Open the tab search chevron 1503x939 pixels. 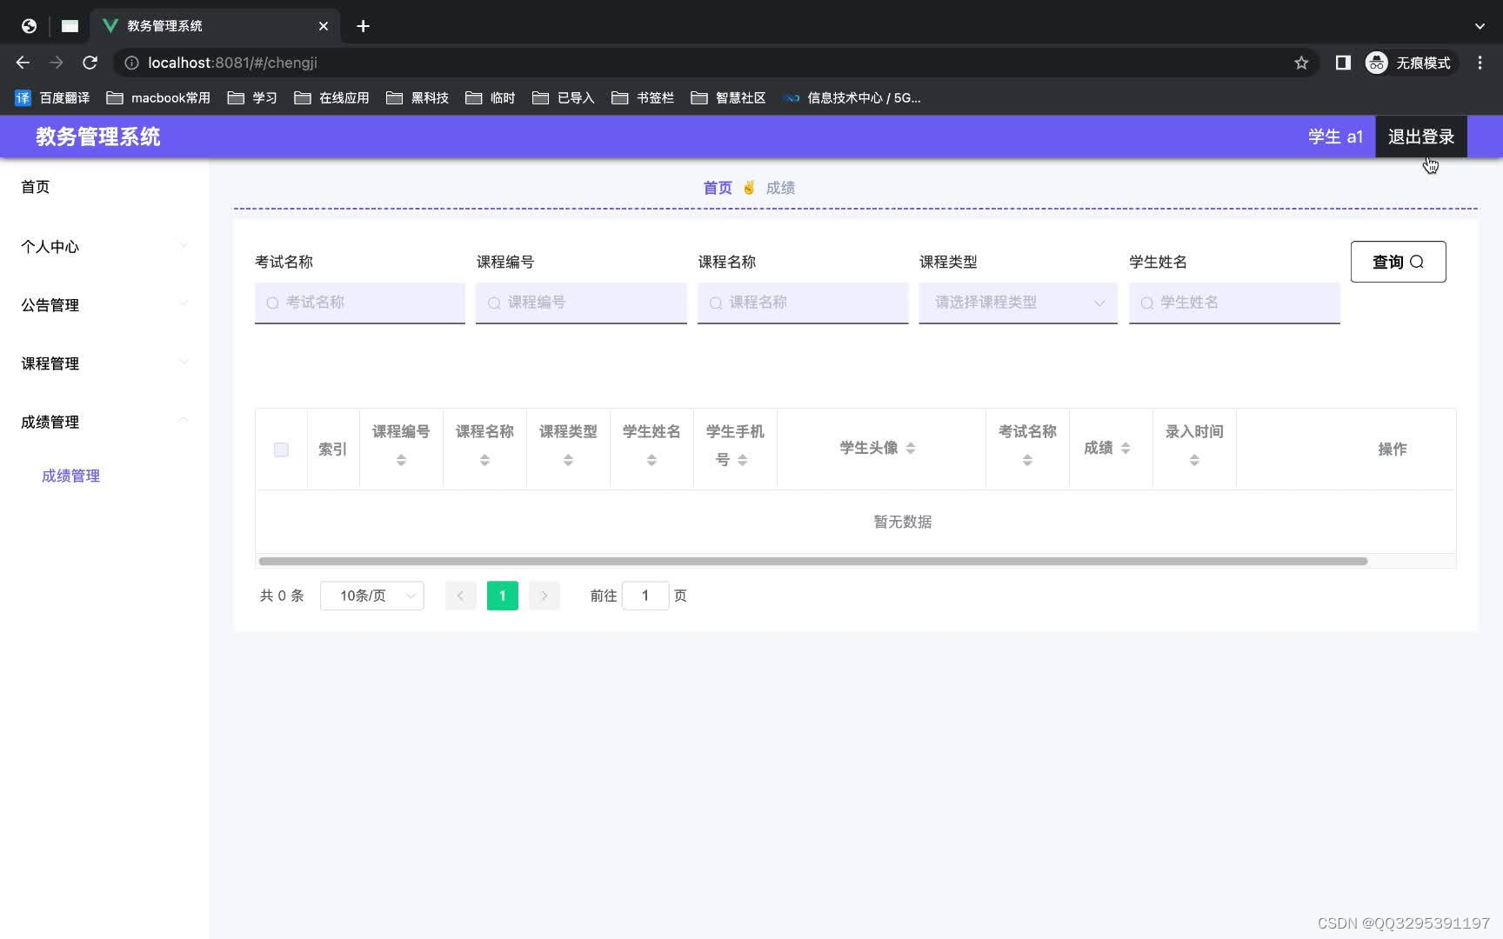[x=1480, y=26]
